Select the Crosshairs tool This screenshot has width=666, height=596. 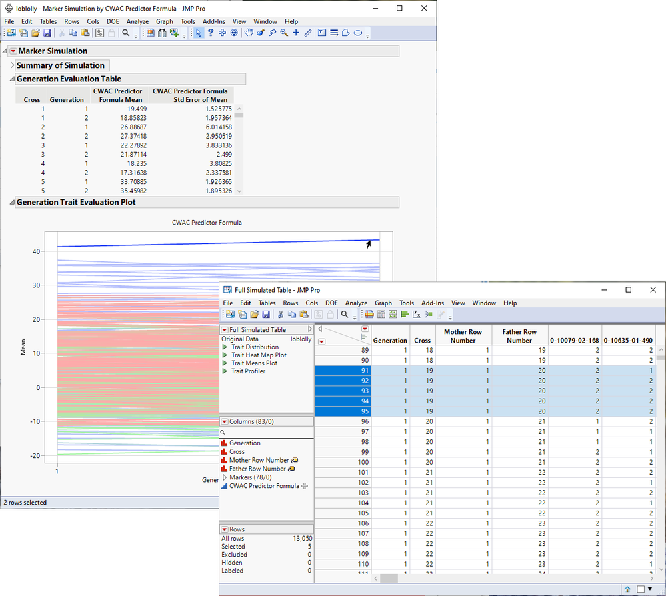296,33
